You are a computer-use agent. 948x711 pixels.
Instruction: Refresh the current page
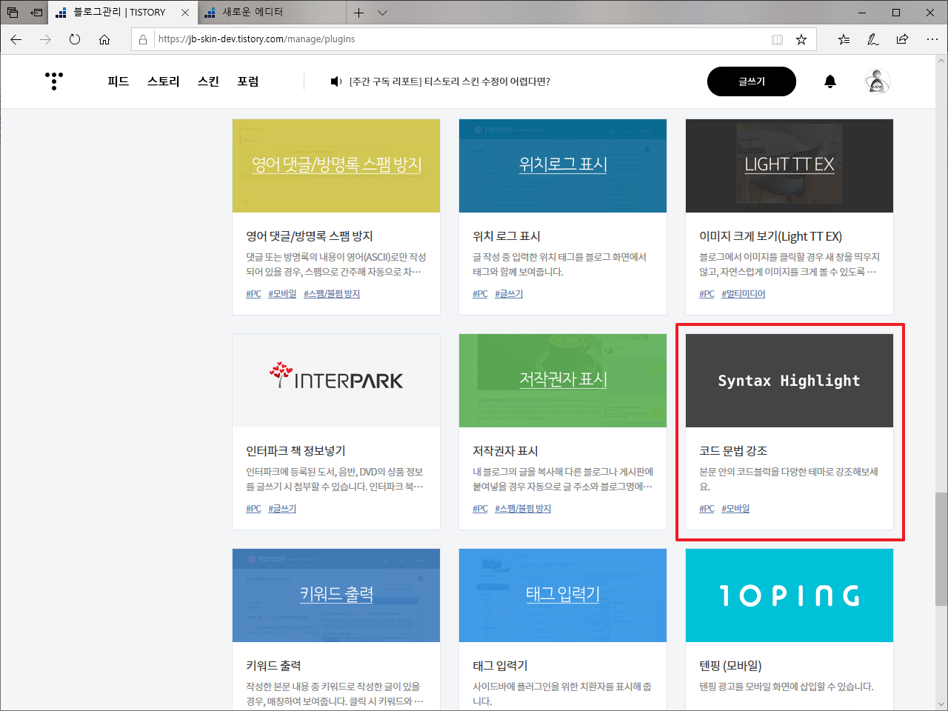point(75,39)
